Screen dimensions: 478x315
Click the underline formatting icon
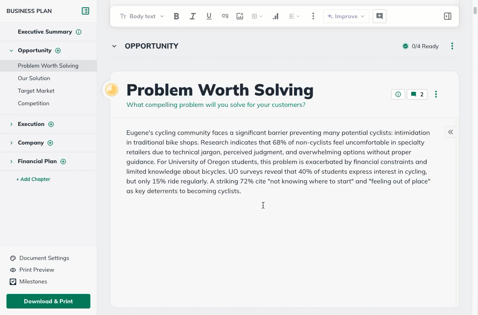[x=209, y=16]
